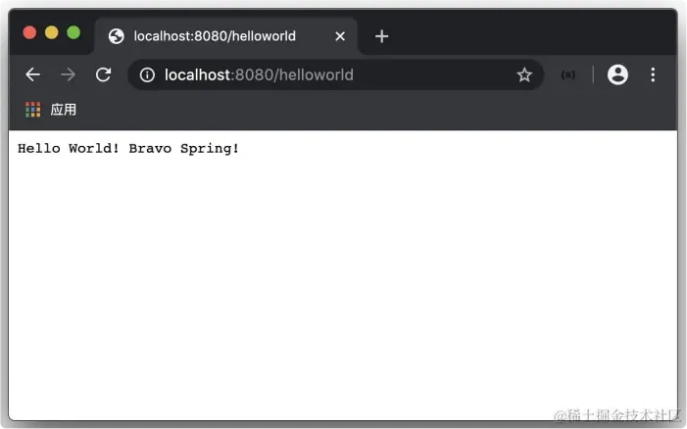Close the localhost:8080/helloworld tab

340,36
